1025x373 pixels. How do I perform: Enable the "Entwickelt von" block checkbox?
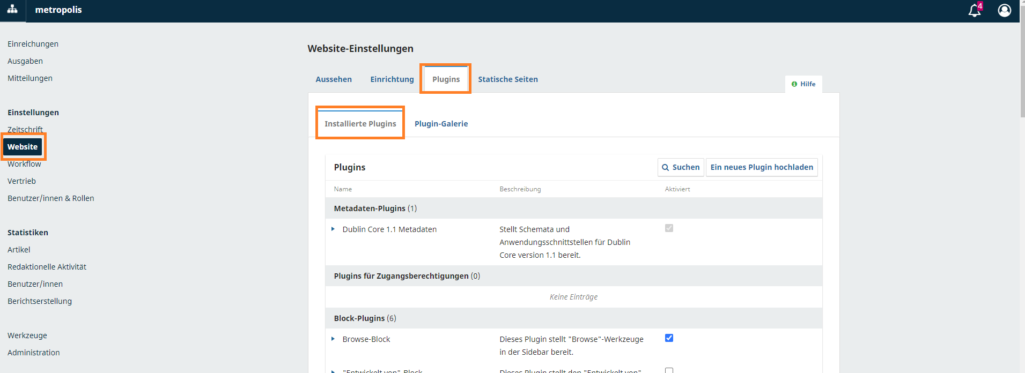pyautogui.click(x=669, y=370)
